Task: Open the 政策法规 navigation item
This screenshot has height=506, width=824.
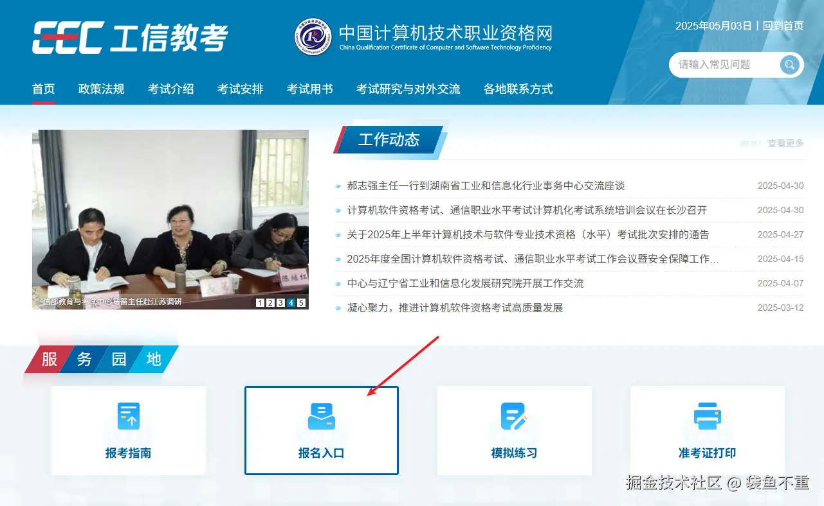Action: point(101,89)
